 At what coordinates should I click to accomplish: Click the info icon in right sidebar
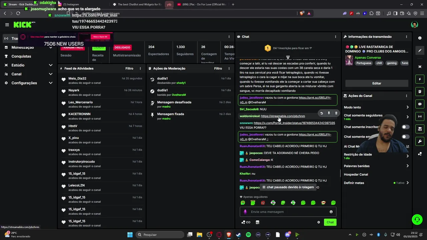[x=420, y=38]
